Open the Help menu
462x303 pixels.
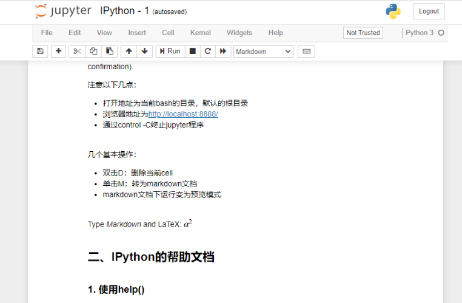tap(275, 33)
